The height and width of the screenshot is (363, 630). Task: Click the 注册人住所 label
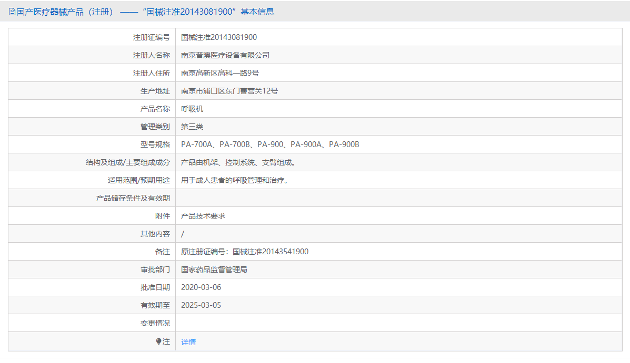(152, 73)
